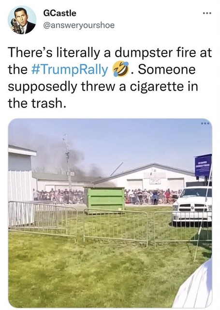The height and width of the screenshot is (310, 220).
Task: Click the blue sign above the truck
Action: (203, 166)
